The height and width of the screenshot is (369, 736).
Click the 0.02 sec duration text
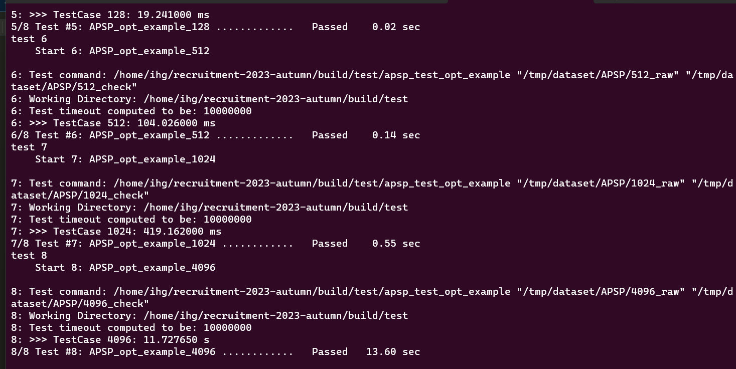pyautogui.click(x=396, y=27)
